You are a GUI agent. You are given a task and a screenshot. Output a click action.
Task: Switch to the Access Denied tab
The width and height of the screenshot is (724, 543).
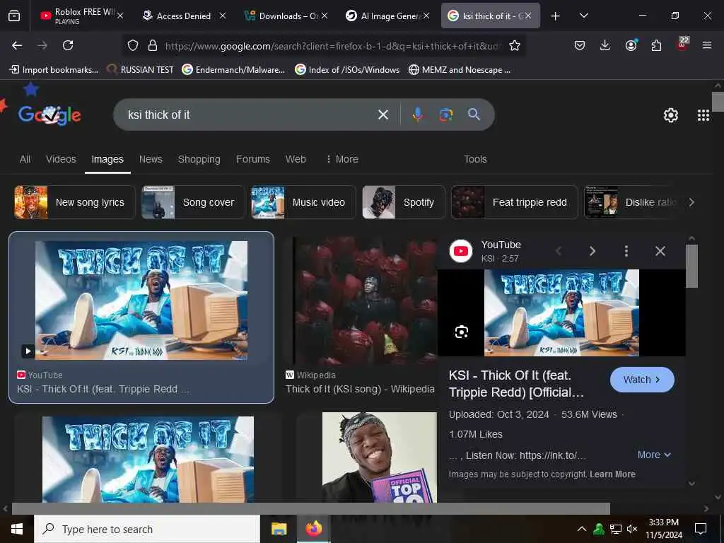tap(184, 16)
